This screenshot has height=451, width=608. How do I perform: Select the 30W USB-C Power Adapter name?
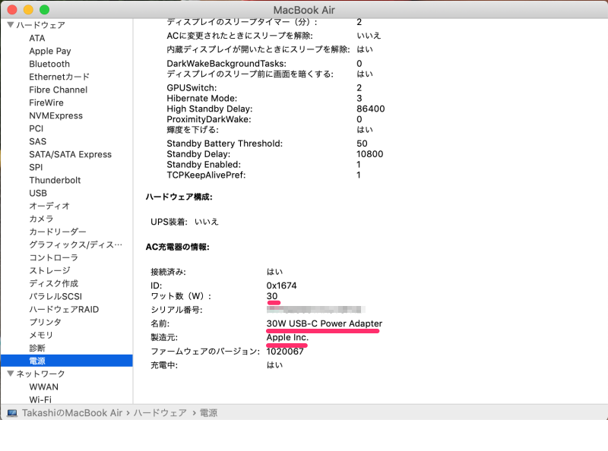(325, 323)
